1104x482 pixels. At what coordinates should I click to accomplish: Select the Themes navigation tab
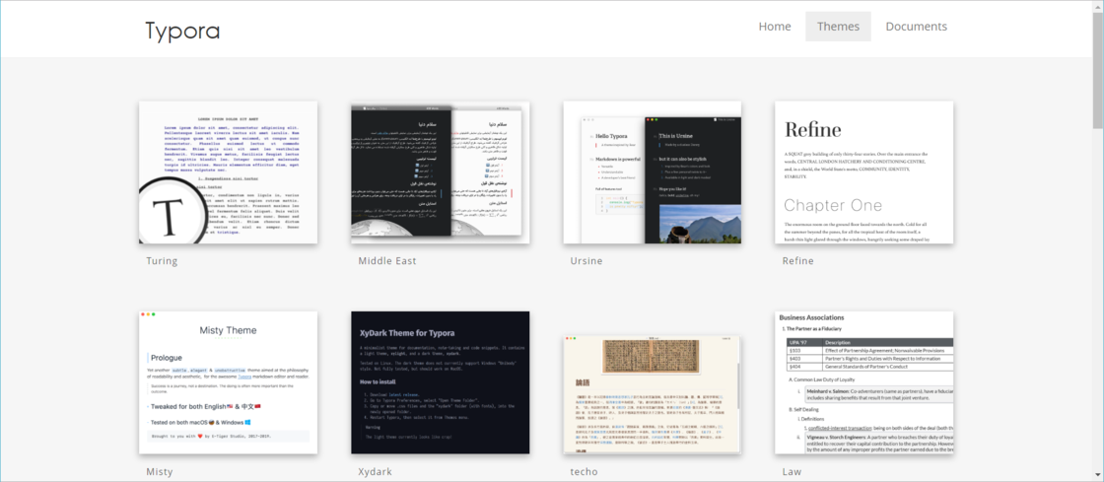point(838,27)
